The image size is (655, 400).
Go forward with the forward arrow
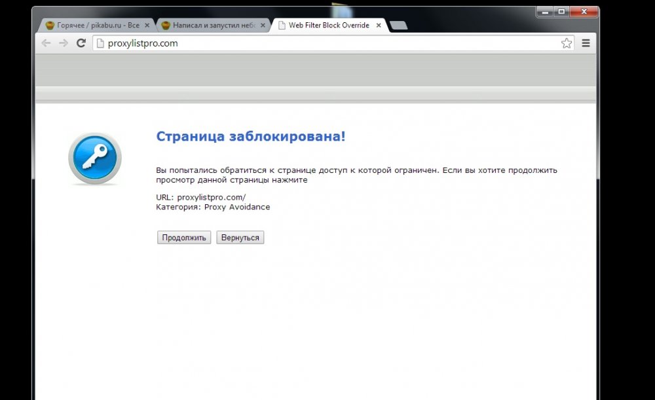pos(64,43)
